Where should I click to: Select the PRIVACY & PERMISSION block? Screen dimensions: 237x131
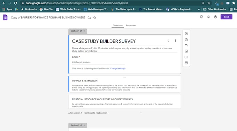(124, 84)
